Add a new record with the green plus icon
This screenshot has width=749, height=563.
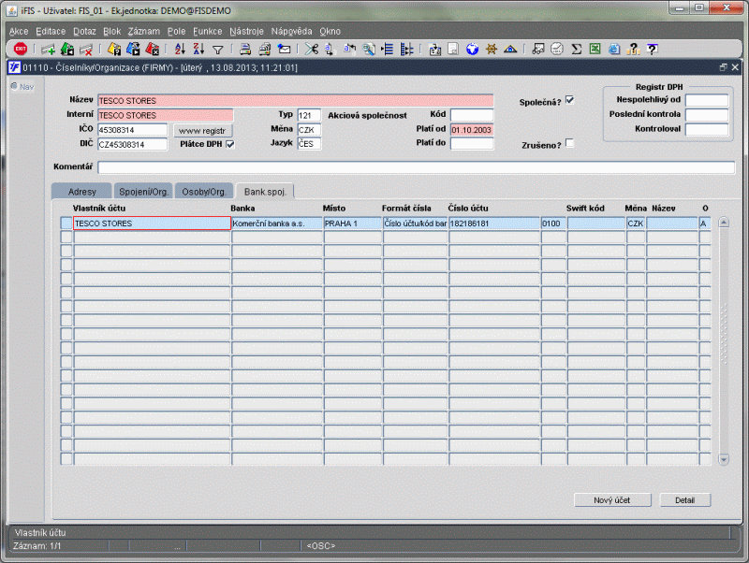click(x=48, y=50)
